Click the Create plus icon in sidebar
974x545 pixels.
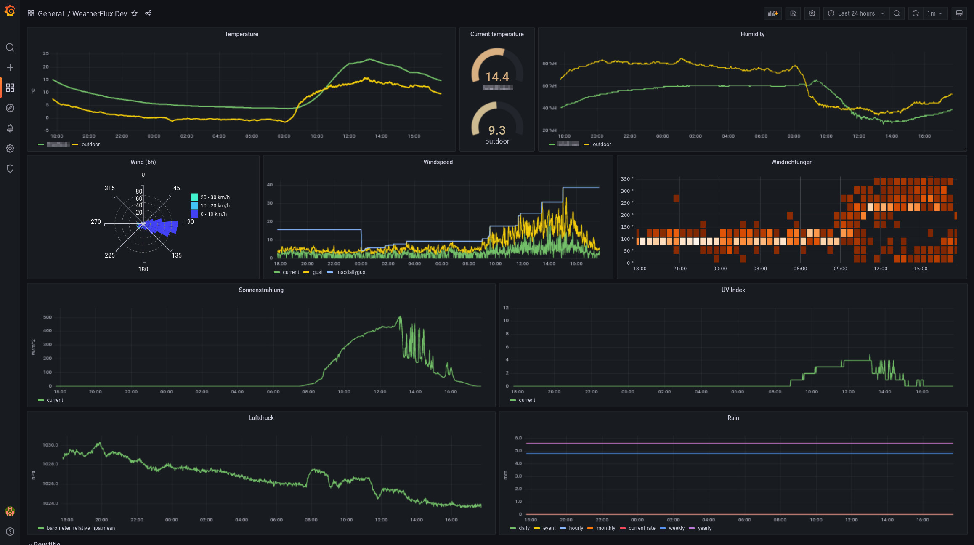pyautogui.click(x=10, y=68)
